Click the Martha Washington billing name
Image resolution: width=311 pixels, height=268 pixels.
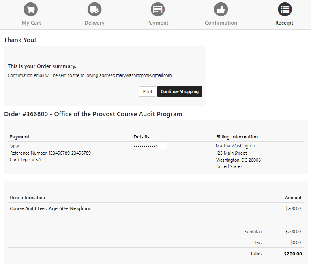pyautogui.click(x=235, y=146)
